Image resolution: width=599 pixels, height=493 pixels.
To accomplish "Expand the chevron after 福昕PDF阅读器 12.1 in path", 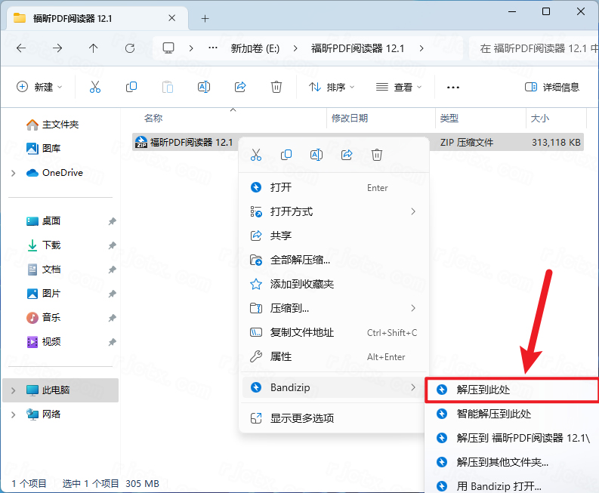I will [x=421, y=48].
